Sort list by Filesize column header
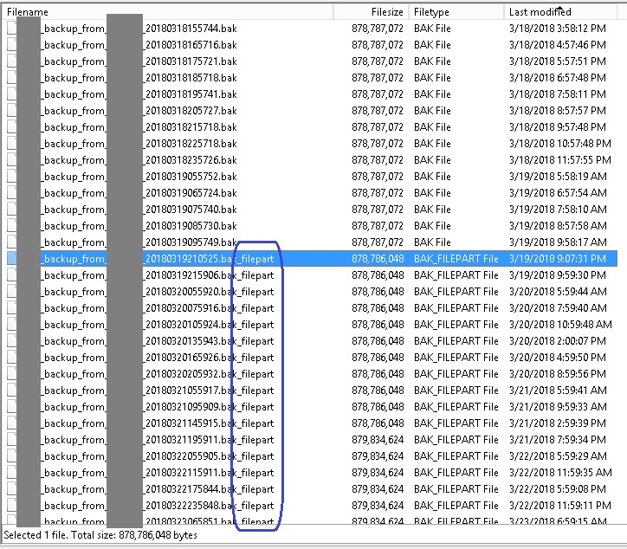 (x=371, y=12)
